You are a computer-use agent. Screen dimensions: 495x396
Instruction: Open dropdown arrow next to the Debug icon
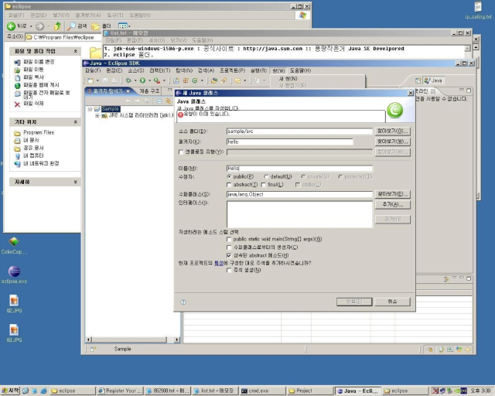(x=135, y=81)
